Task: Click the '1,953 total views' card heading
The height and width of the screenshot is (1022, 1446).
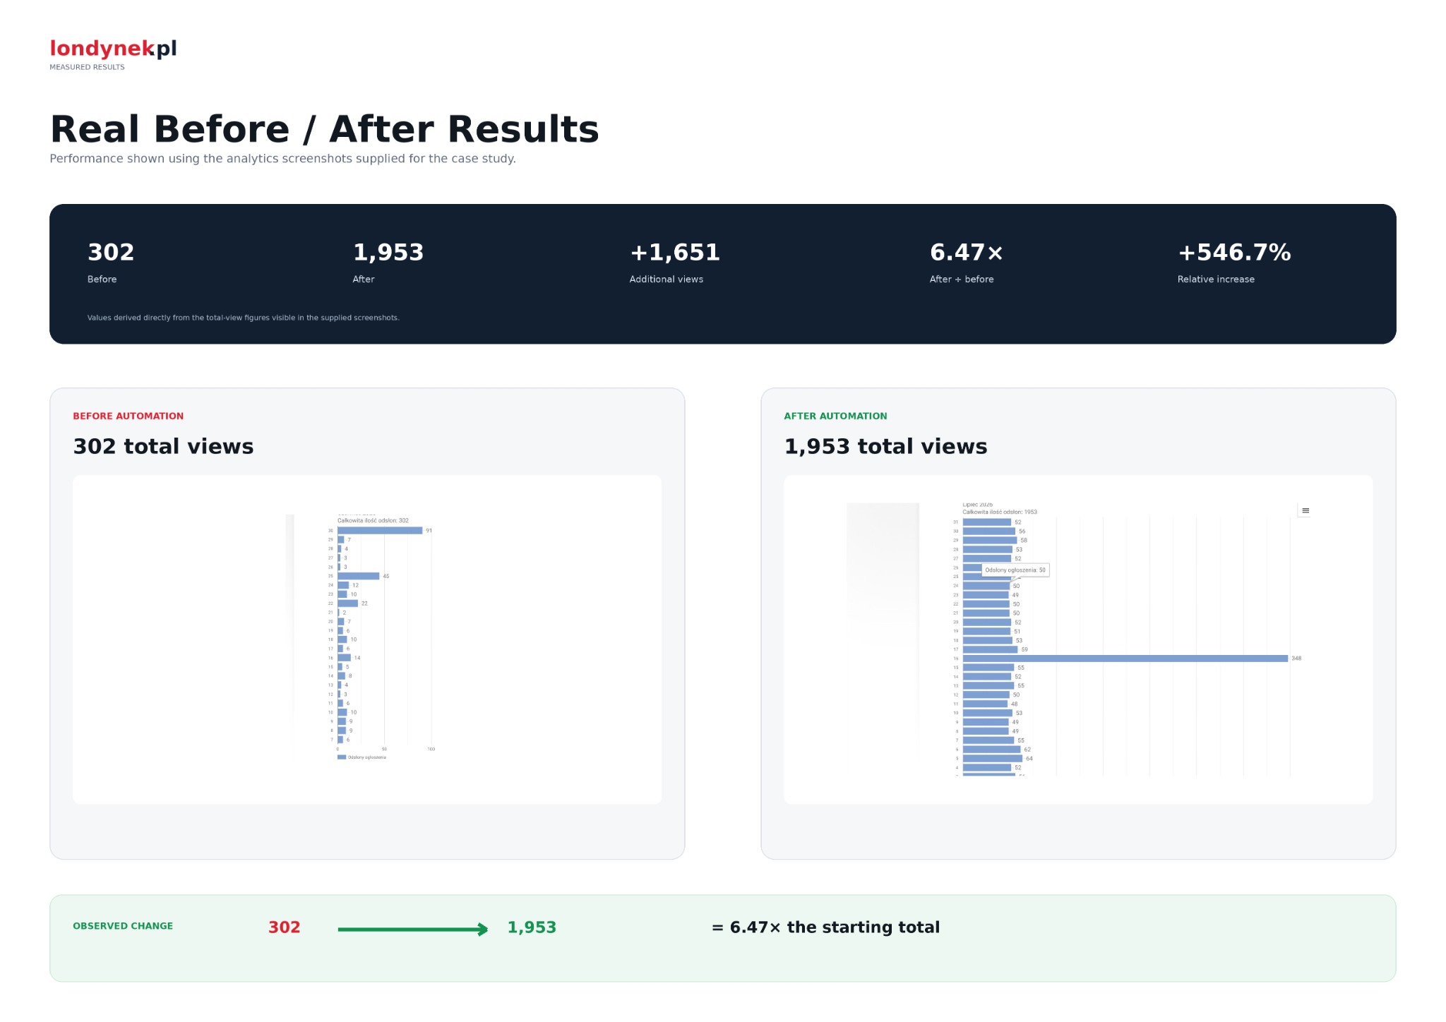Action: point(885,447)
